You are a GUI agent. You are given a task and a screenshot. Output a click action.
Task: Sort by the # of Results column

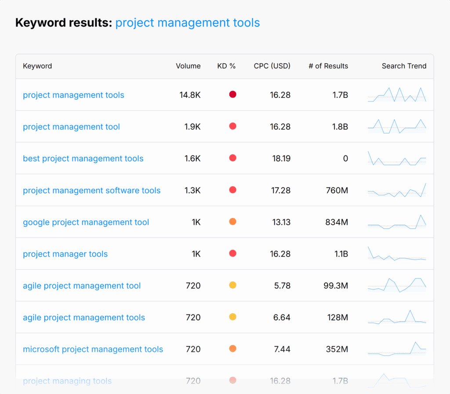tap(328, 66)
